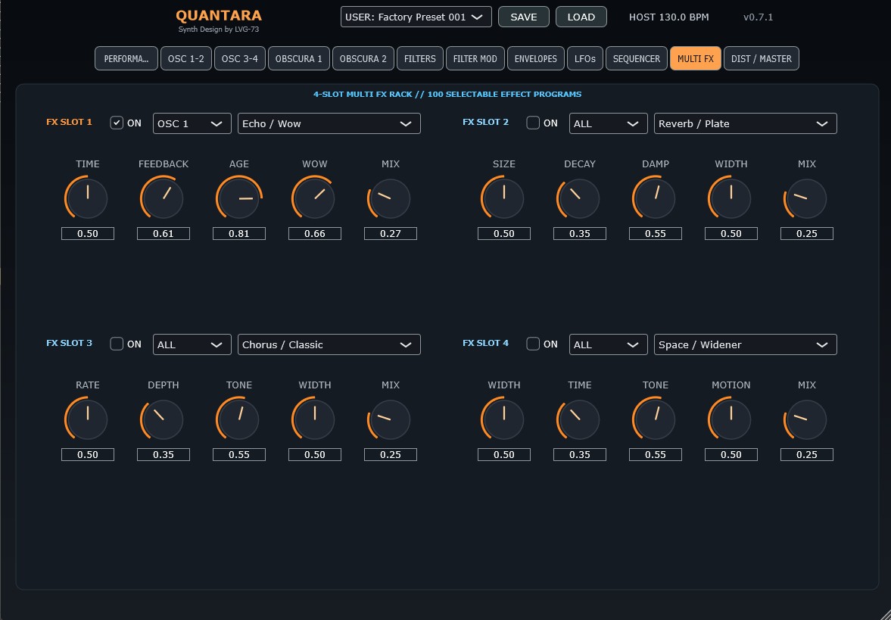
Task: Click the LOAD button
Action: pyautogui.click(x=581, y=17)
